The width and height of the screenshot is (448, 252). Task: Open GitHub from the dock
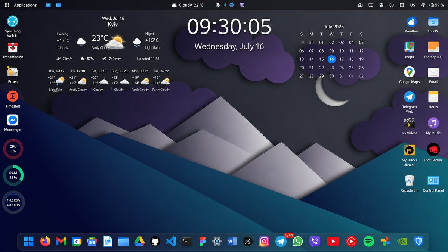click(x=155, y=242)
